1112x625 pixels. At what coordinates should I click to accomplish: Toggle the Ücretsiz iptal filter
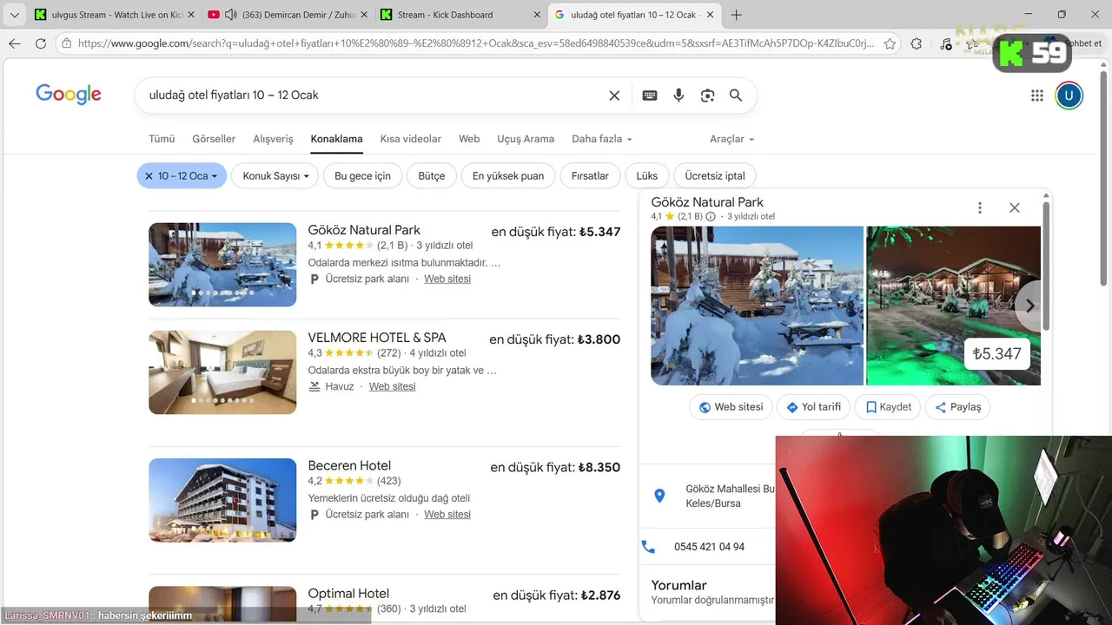click(x=715, y=175)
